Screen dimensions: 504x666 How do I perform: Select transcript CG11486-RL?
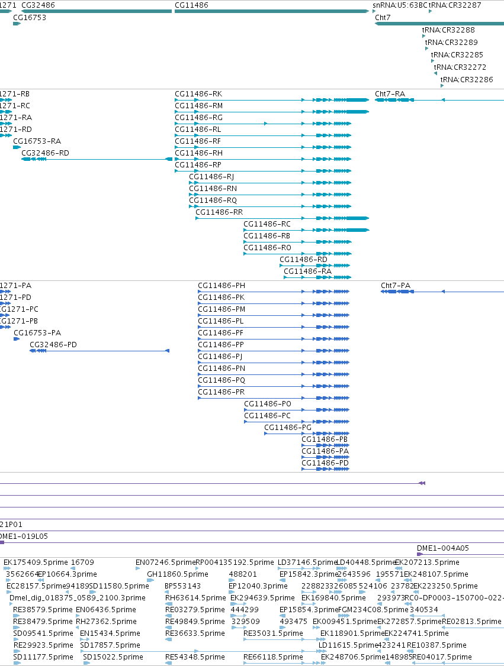(x=263, y=135)
